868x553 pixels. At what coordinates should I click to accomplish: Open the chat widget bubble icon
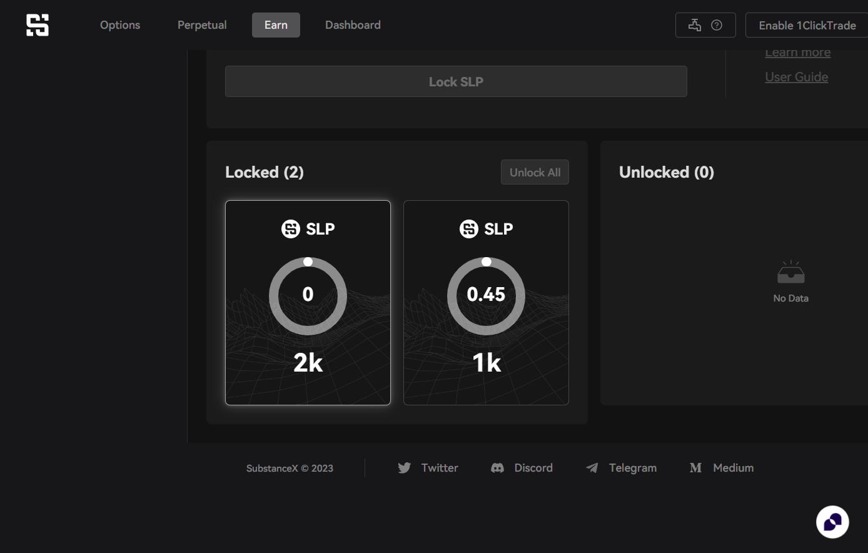tap(832, 522)
